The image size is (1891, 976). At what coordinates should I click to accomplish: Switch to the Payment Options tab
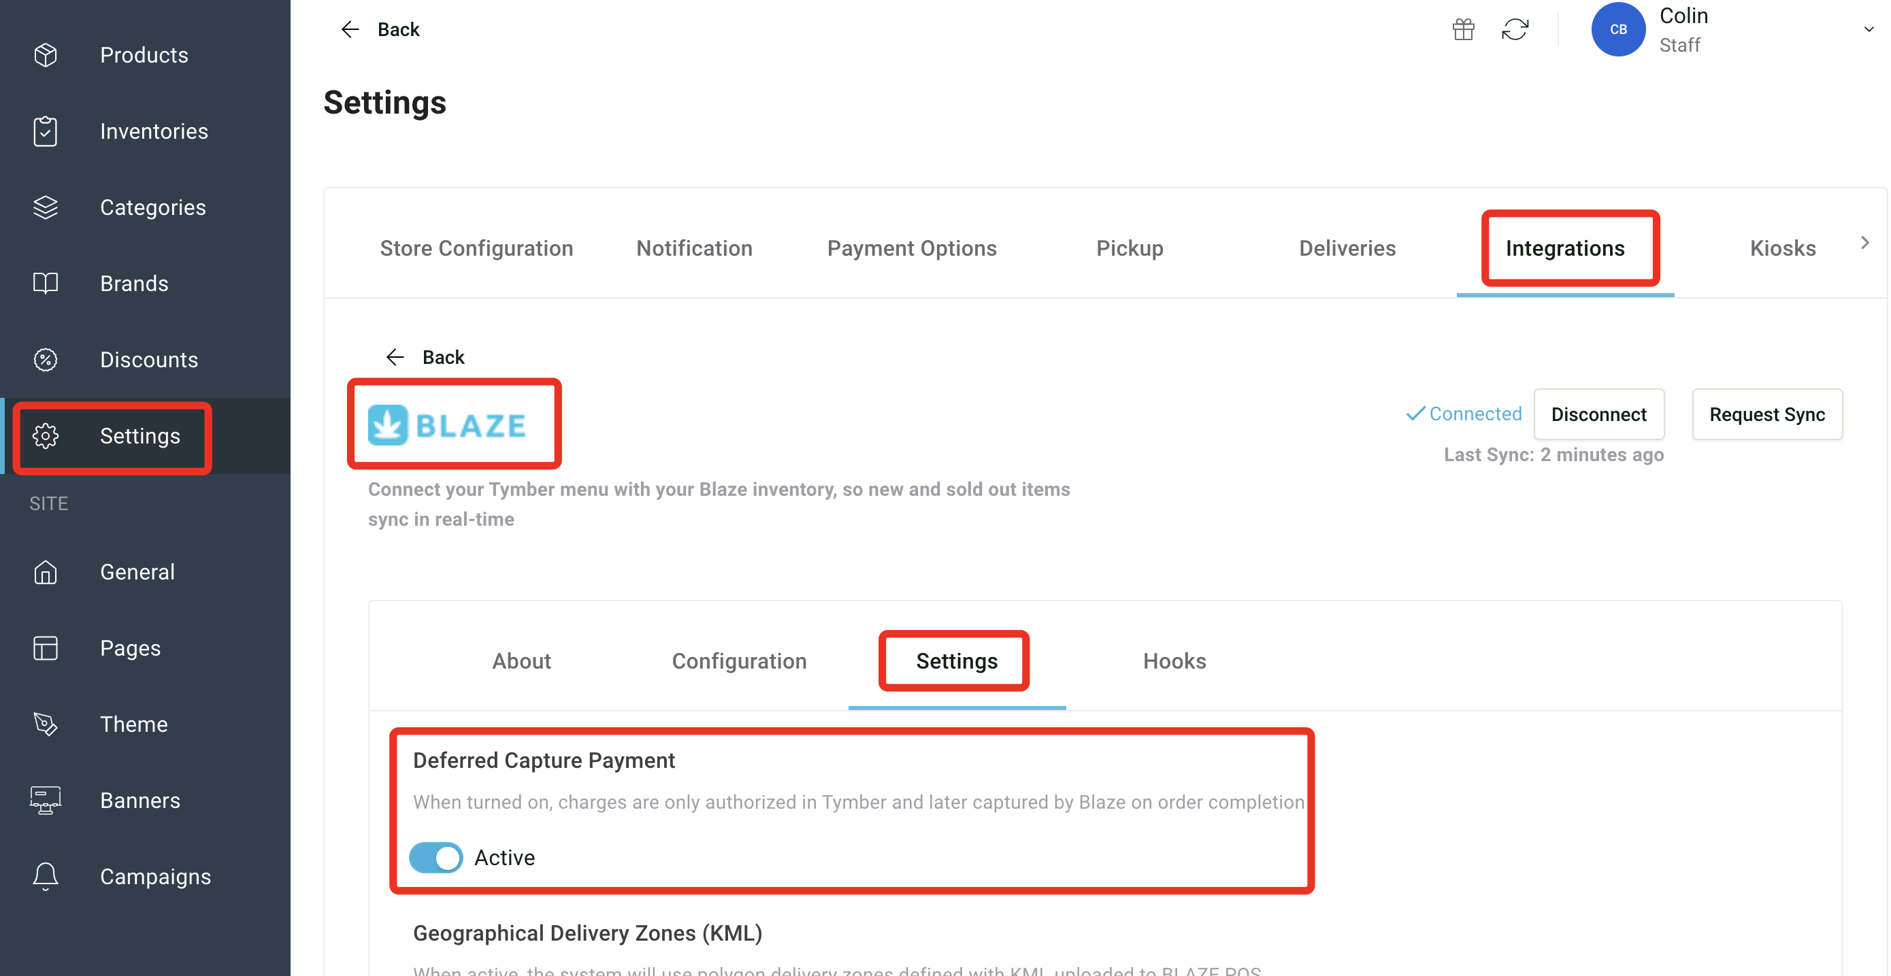[x=912, y=248]
